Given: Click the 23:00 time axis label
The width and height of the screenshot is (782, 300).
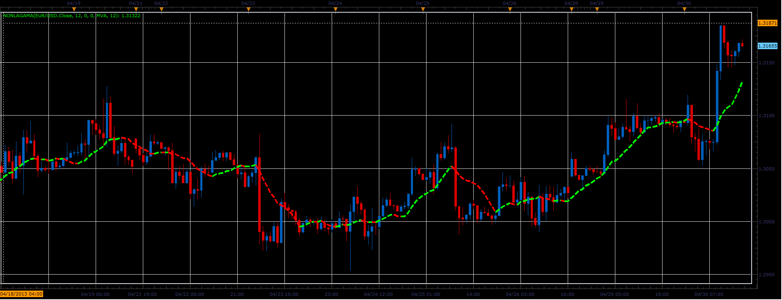Looking at the screenshot, I should tap(332, 294).
